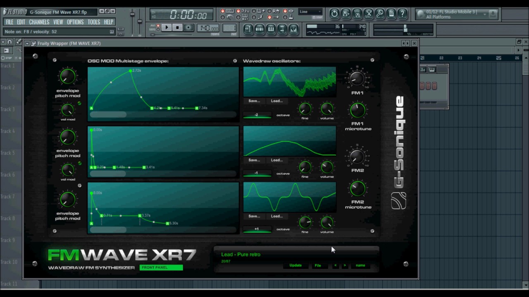This screenshot has height=297, width=529.
Task: Click Save... under the first wavedraw oscillator
Action: coord(254,101)
